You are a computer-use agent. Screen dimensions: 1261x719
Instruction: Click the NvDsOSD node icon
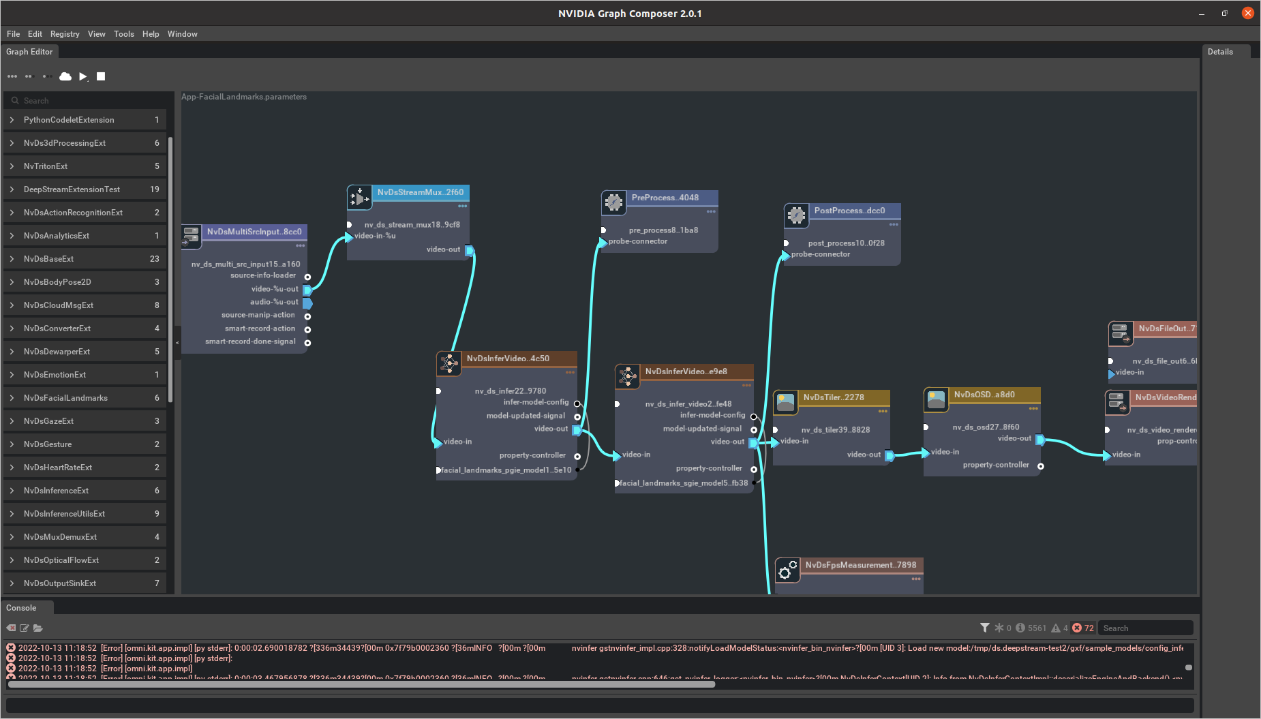pyautogui.click(x=936, y=399)
